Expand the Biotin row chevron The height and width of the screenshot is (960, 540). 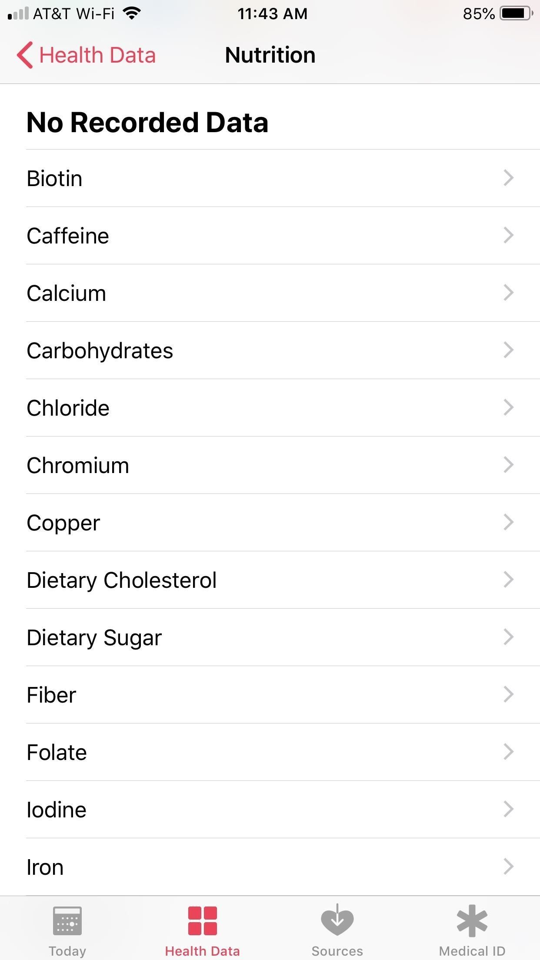[x=508, y=178]
